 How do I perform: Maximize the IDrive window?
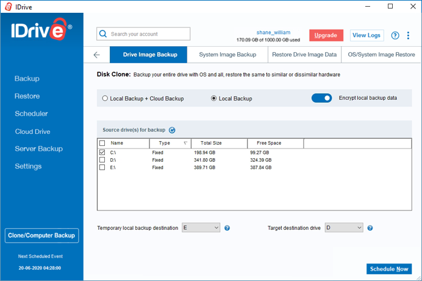tap(390, 6)
